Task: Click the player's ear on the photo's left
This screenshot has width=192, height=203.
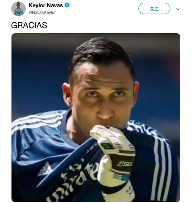Action: [67, 94]
